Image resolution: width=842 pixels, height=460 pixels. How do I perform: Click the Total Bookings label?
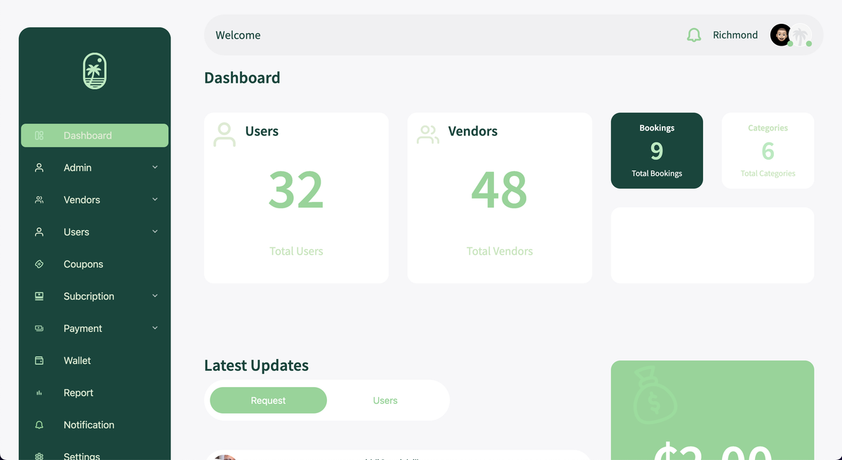click(x=657, y=173)
